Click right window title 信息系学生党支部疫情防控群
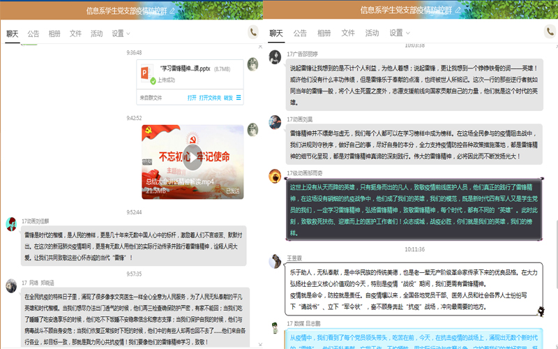The width and height of the screenshot is (558, 349). [x=406, y=10]
